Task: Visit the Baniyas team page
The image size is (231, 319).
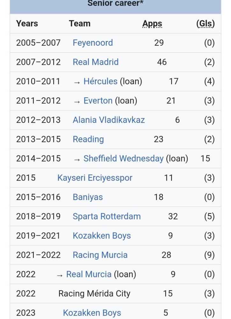Action: point(88,197)
